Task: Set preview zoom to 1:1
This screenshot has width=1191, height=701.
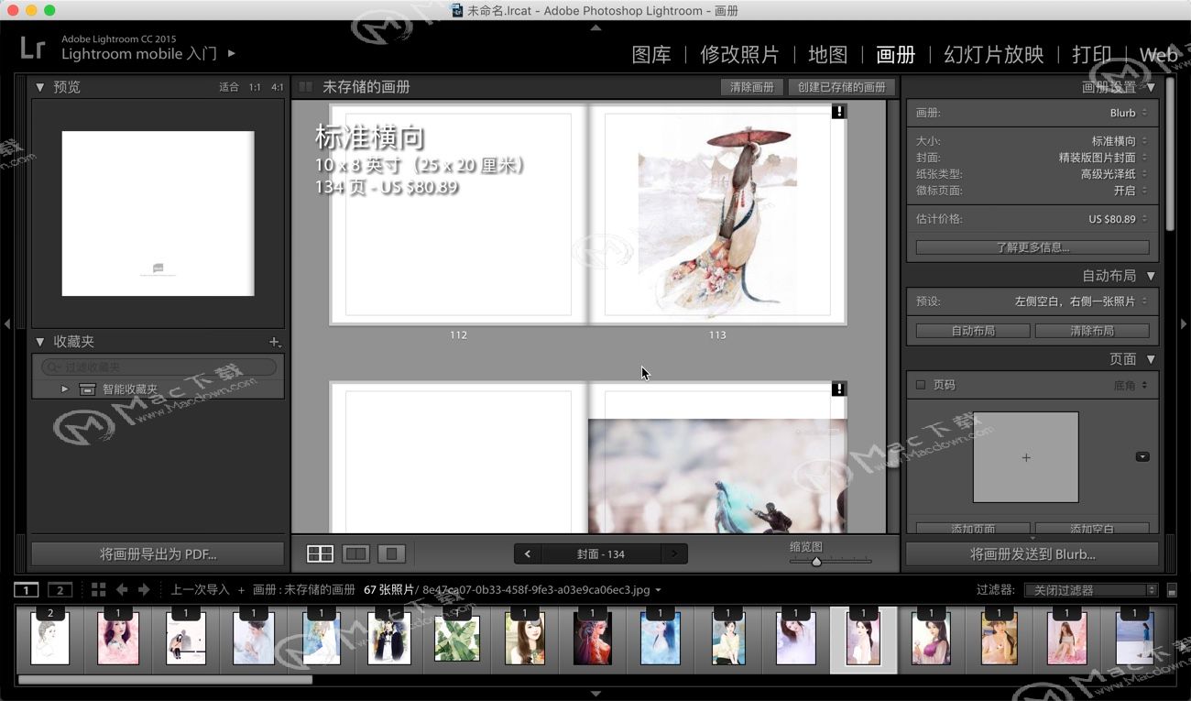Action: [254, 87]
